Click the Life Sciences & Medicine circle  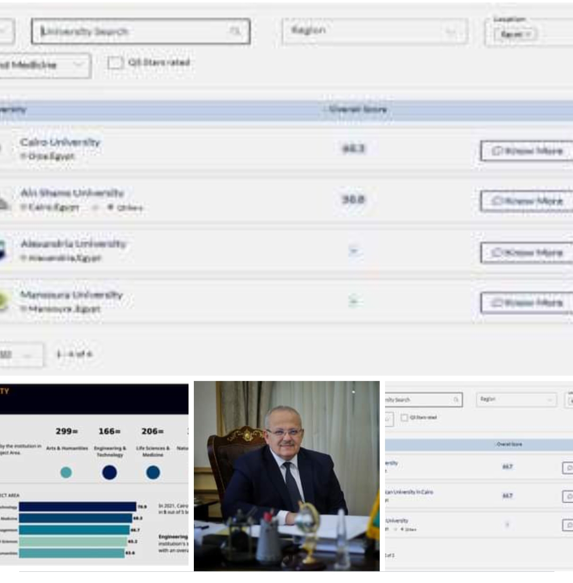coord(153,472)
